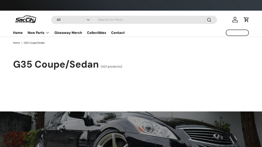Click the G35 Coupe/Sedan page heading
This screenshot has height=147, width=262.
tap(56, 64)
